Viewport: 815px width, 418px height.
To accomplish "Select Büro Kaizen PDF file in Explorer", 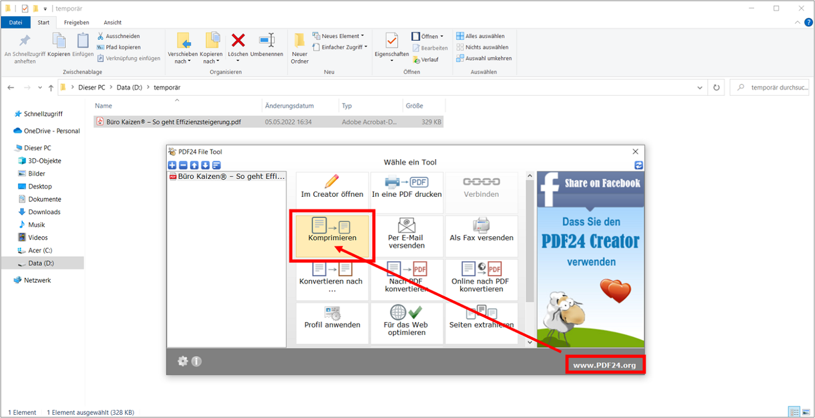I will 268,122.
